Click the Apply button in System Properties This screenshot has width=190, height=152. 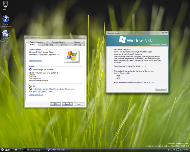tap(79, 104)
